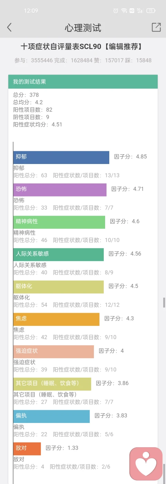Image resolution: width=166 pixels, height=484 pixels.
Task: Tap the Wi-Fi status bar icon
Action: coord(124,11)
